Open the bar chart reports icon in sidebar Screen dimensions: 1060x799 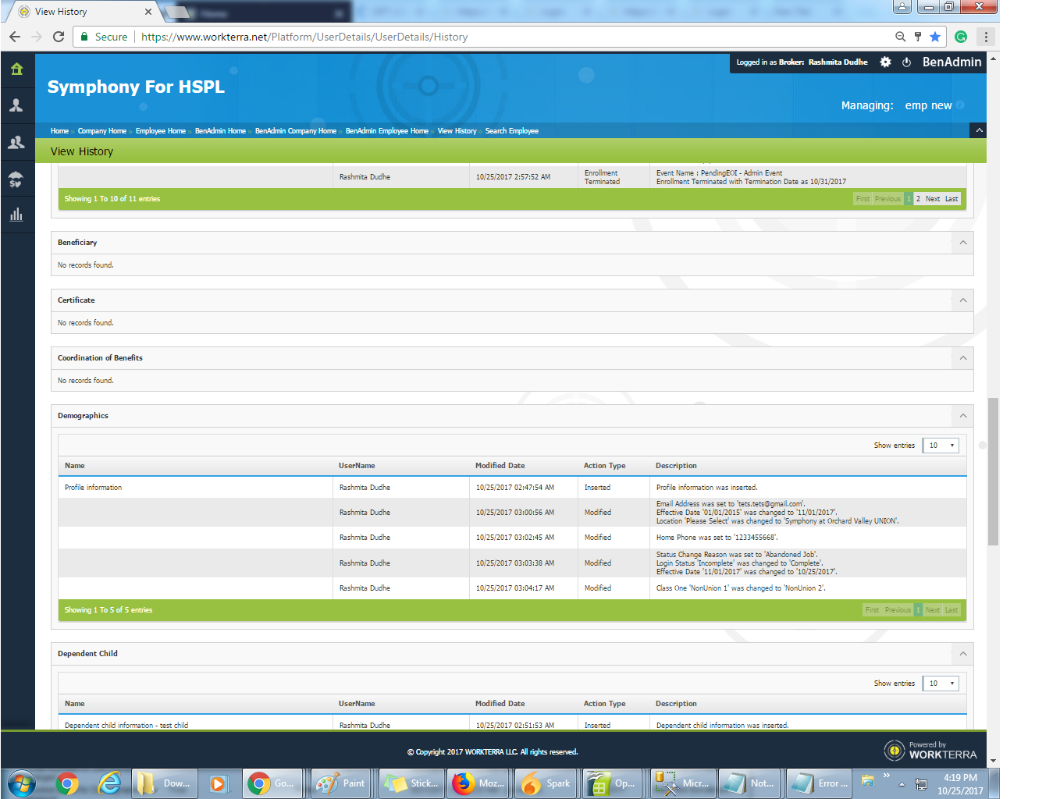(16, 215)
